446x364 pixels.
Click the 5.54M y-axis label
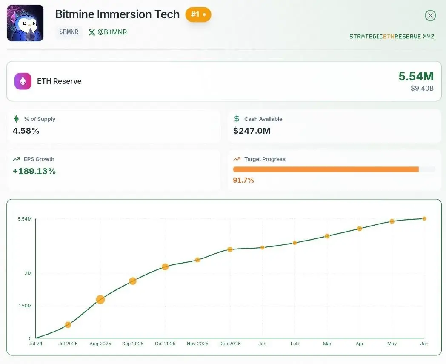tap(25, 219)
